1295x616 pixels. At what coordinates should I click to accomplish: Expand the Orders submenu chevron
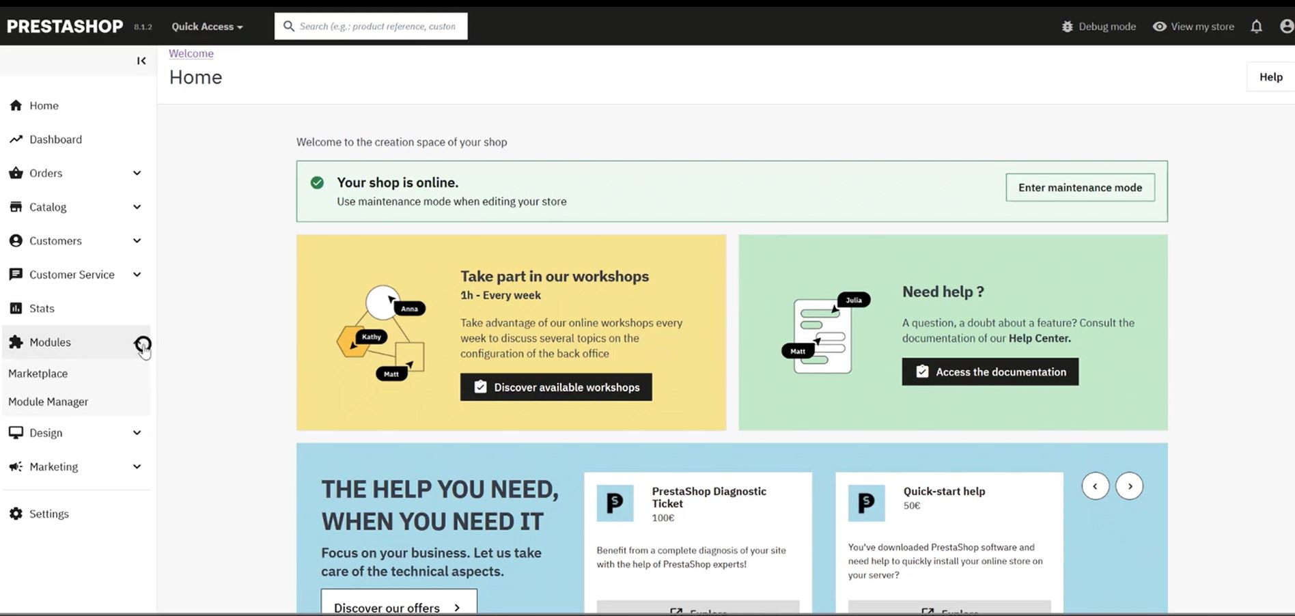pyautogui.click(x=137, y=173)
